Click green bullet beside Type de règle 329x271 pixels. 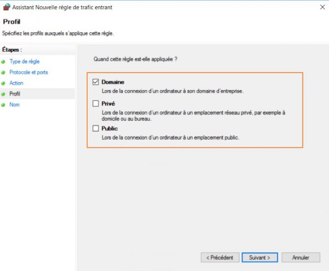[3, 62]
